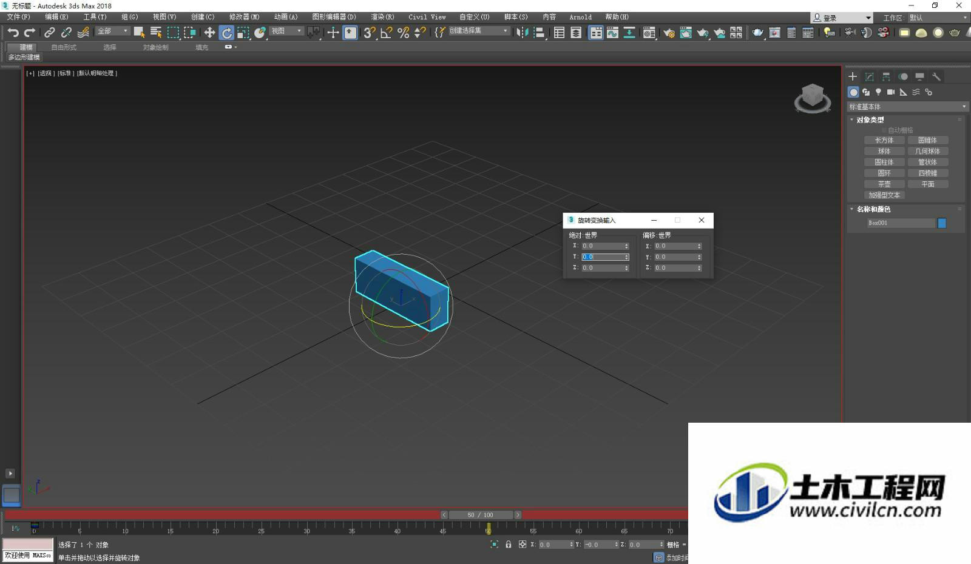The height and width of the screenshot is (564, 971).
Task: Click the time slider next-frame arrow
Action: pos(518,515)
